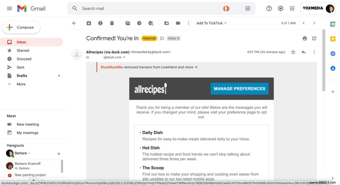Image resolution: width=340 pixels, height=185 pixels.
Task: Report this email as spam
Action: pyautogui.click(x=100, y=23)
